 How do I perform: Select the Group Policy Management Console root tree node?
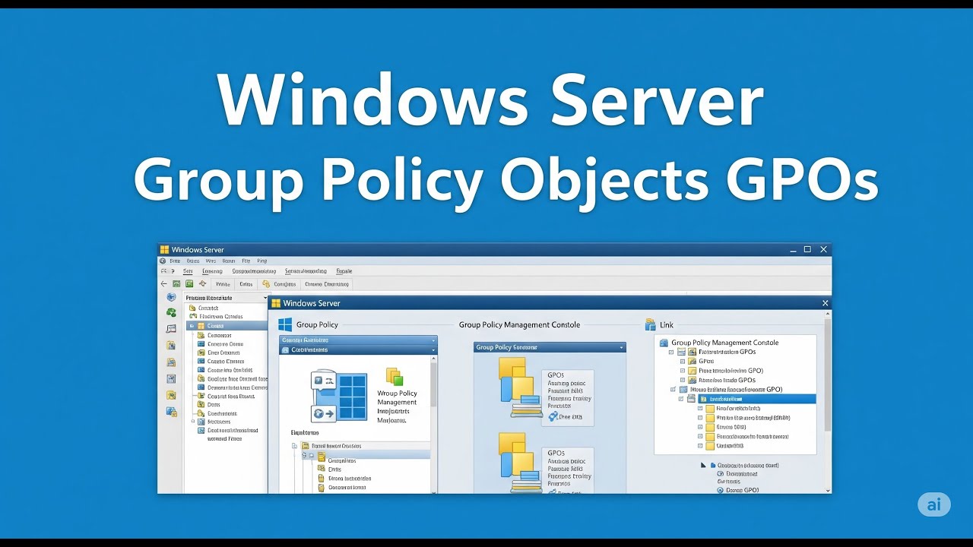click(x=719, y=343)
